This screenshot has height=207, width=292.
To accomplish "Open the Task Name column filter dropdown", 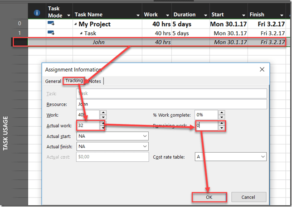I will click(x=138, y=16).
